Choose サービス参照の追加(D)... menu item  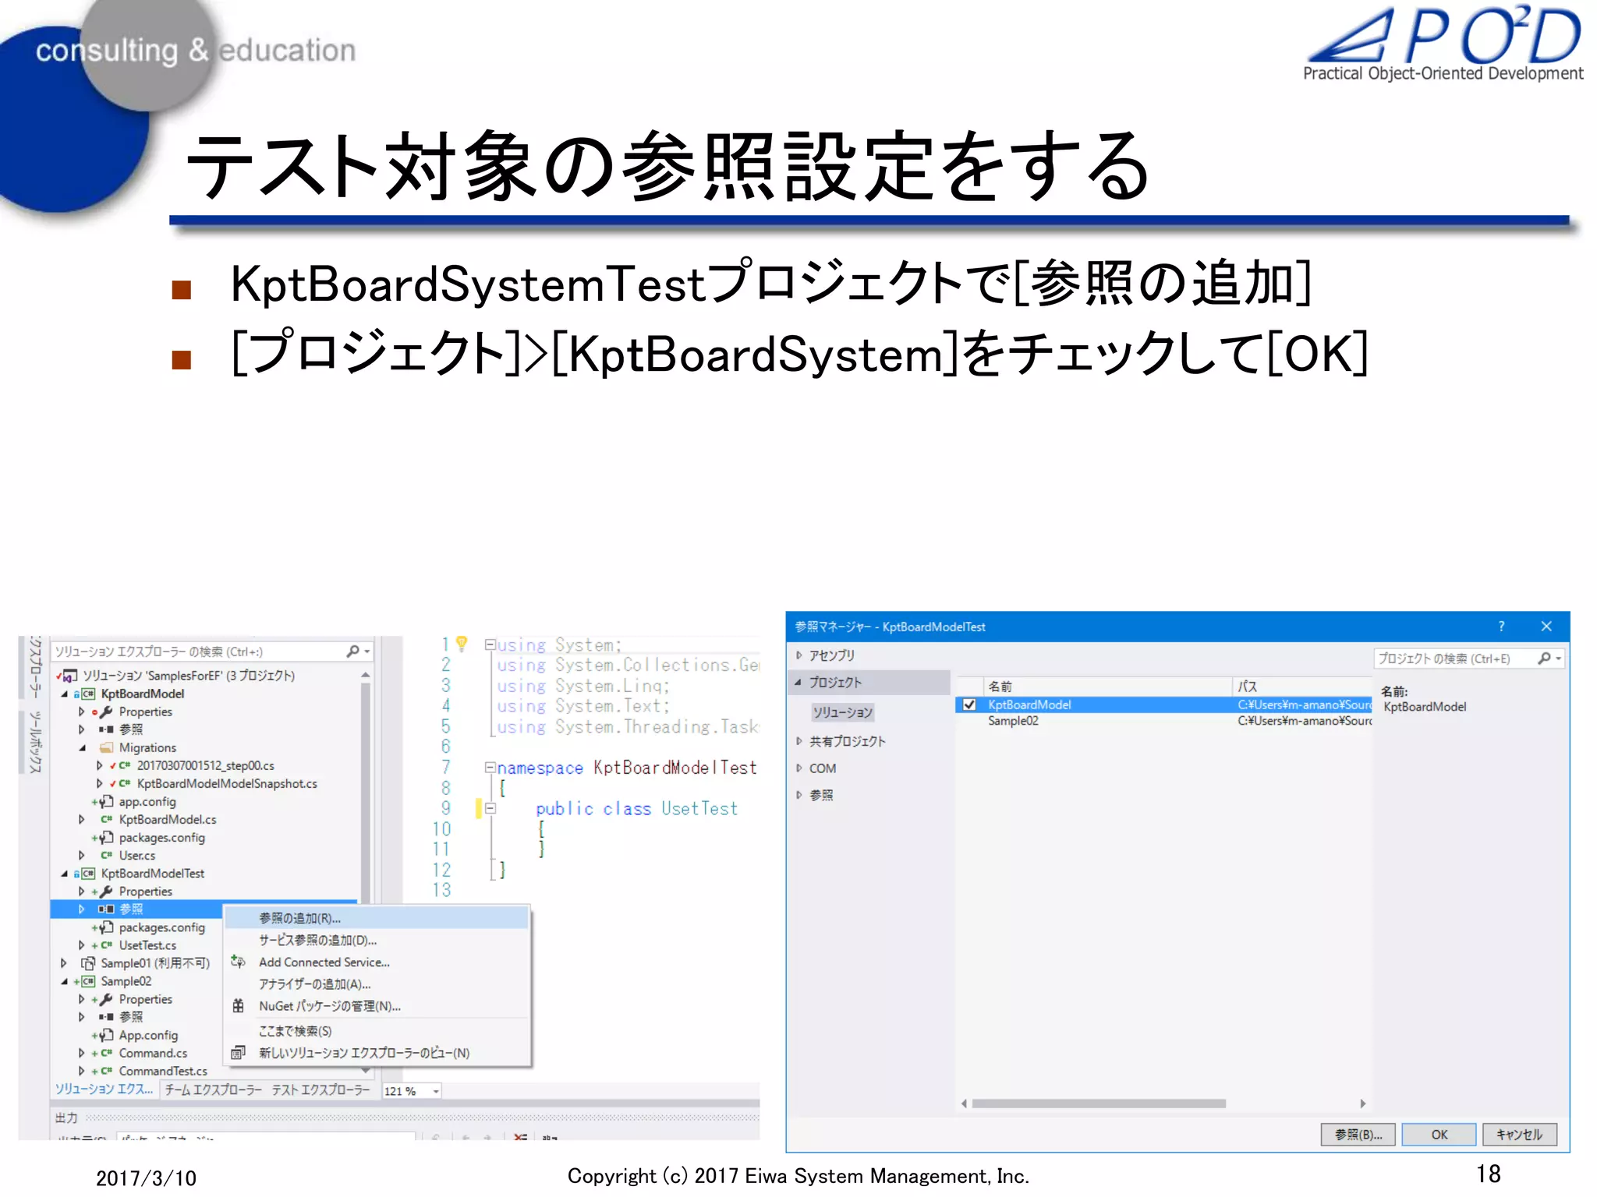point(377,940)
